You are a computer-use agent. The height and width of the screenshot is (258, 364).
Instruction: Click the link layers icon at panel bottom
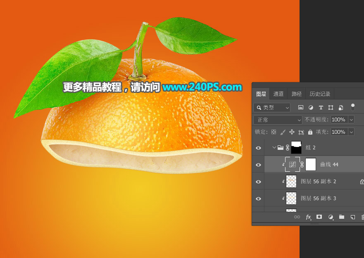pos(297,217)
